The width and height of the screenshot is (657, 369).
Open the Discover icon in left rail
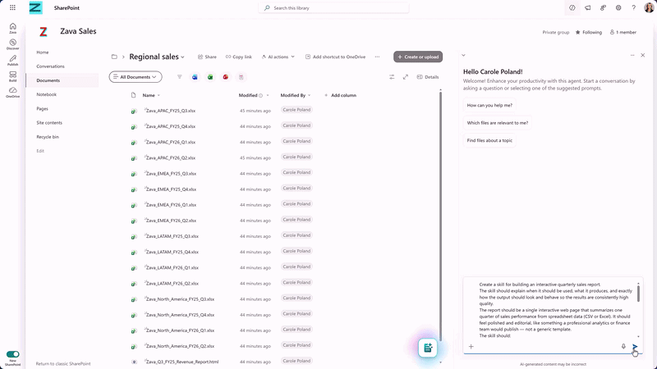[12, 44]
